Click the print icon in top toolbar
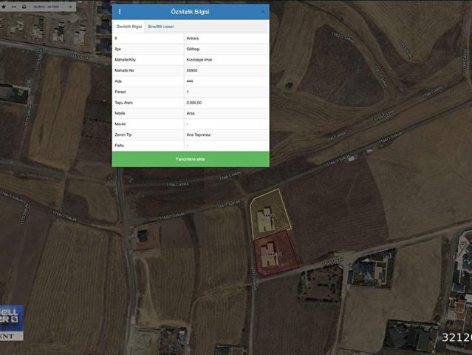 24,6
